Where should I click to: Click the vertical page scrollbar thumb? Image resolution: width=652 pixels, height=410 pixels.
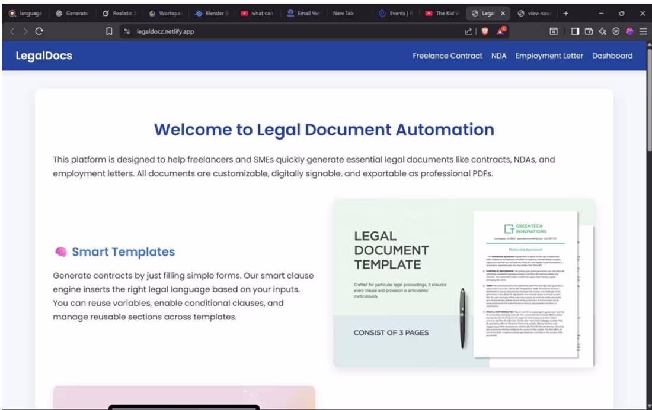649,101
